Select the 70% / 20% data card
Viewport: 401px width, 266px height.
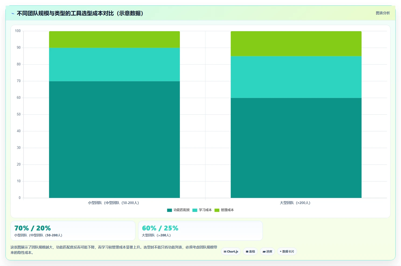(x=73, y=231)
